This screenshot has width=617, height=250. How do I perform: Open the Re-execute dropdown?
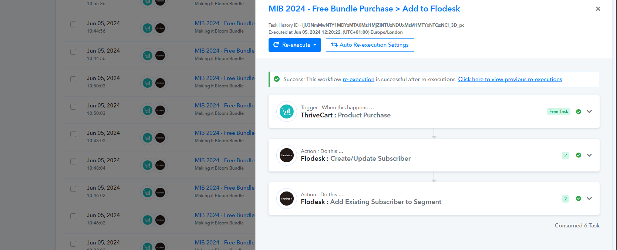295,45
